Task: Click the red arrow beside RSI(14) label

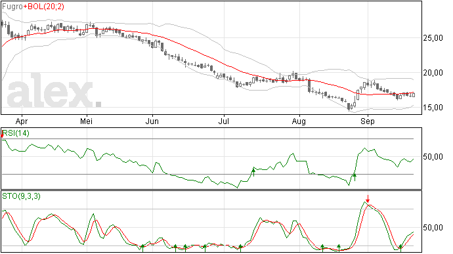Action: (2, 135)
